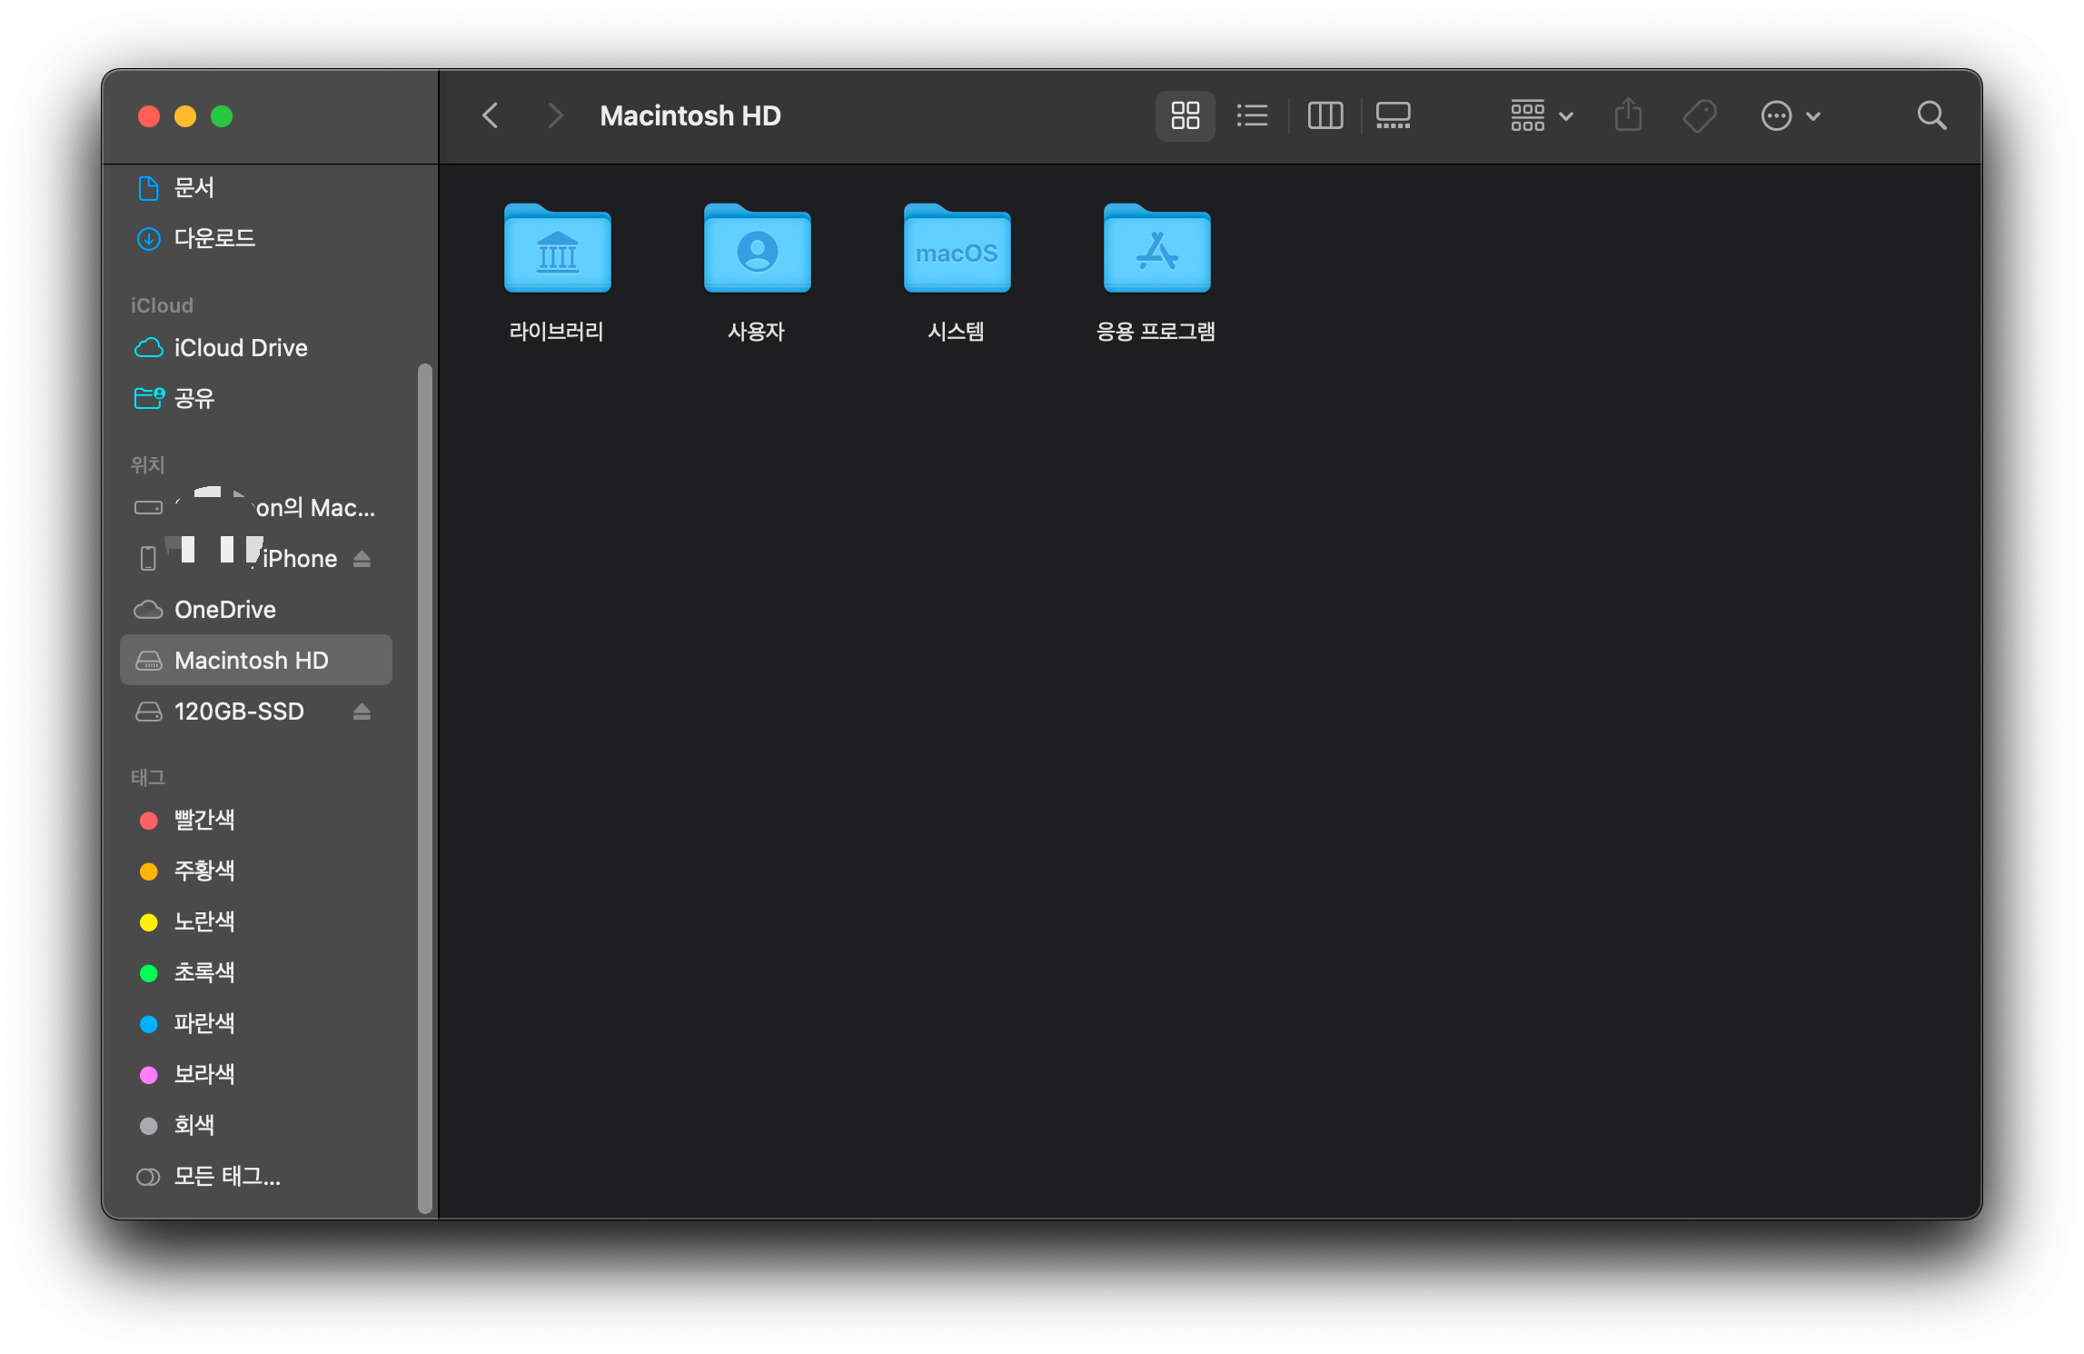Viewport: 2084px width, 1354px height.
Task: Select Macintosh HD in the sidebar
Action: (x=256, y=660)
